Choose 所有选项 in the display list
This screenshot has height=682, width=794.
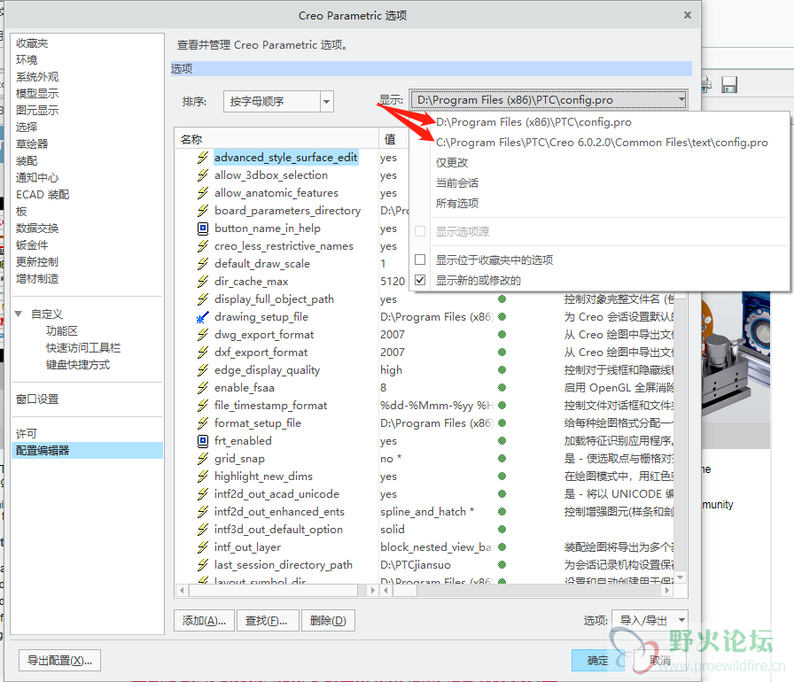[456, 203]
